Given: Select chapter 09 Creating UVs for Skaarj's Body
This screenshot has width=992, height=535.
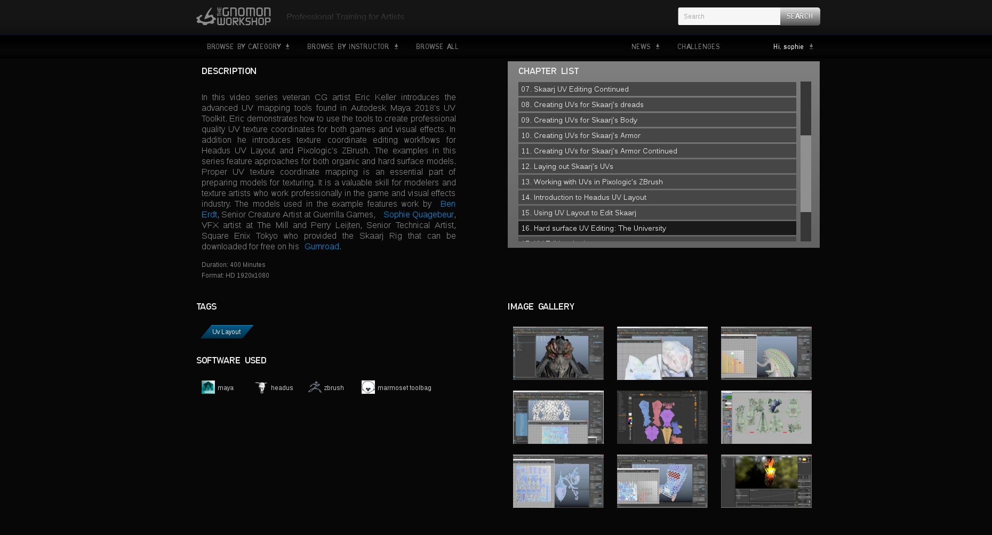Looking at the screenshot, I should (x=657, y=120).
